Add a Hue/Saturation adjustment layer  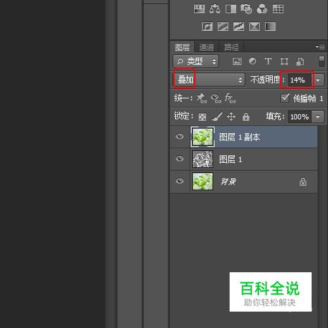[x=199, y=9]
